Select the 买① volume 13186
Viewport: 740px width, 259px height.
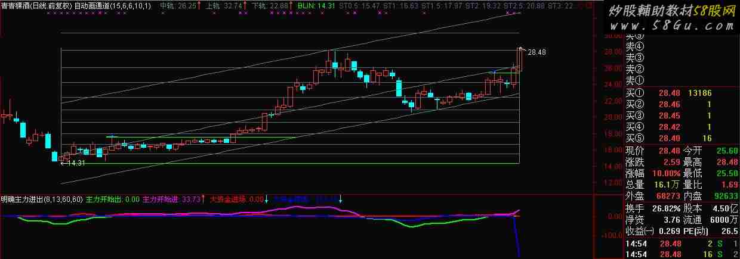point(701,93)
